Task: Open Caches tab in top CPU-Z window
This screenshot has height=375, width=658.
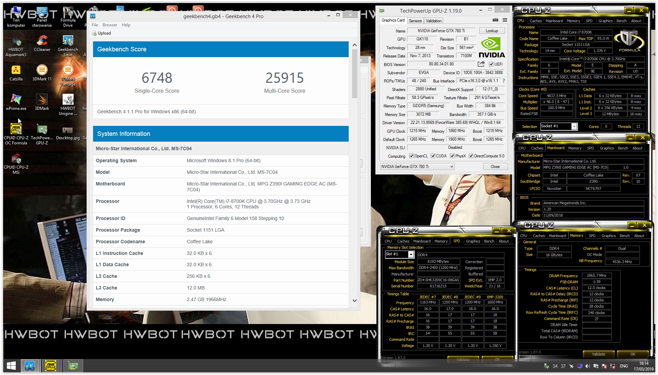Action: (x=536, y=21)
